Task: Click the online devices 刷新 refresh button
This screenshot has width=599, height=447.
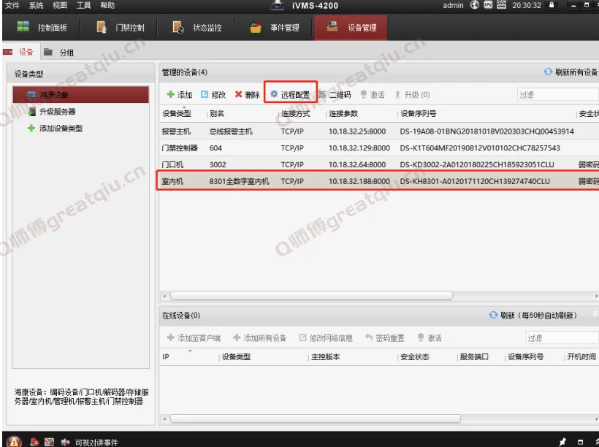Action: [533, 316]
